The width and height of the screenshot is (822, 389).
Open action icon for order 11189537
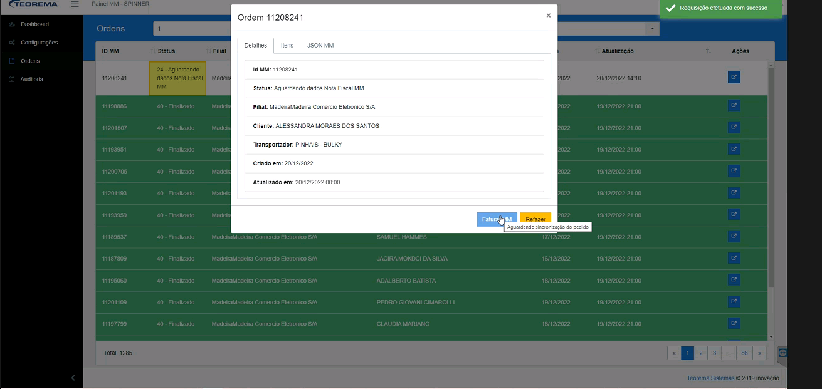734,237
